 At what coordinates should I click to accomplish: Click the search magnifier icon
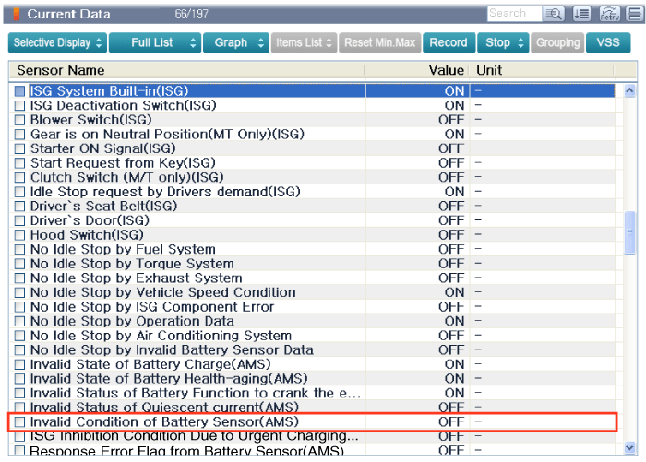coord(554,14)
